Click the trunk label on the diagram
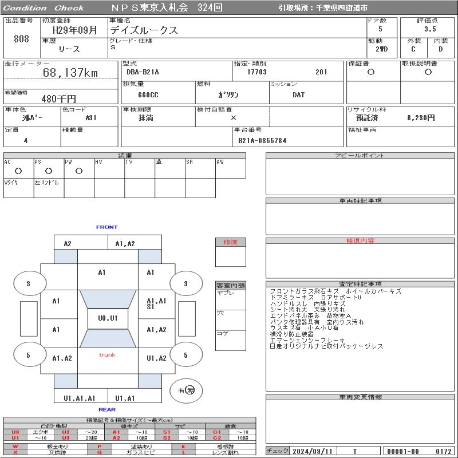The height and width of the screenshot is (458, 458). coord(107,355)
